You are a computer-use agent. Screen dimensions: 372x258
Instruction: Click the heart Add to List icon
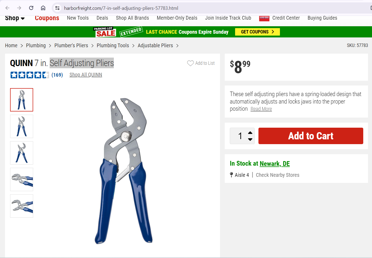[x=191, y=63]
